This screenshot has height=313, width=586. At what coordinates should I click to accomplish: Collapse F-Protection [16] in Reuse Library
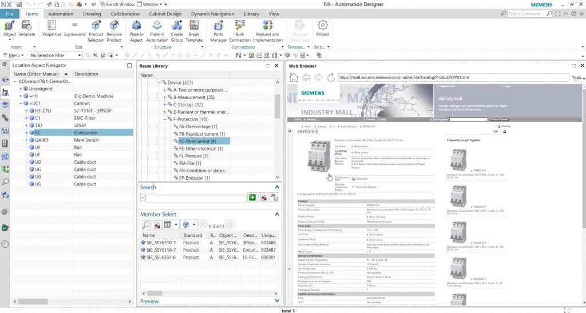pyautogui.click(x=165, y=119)
